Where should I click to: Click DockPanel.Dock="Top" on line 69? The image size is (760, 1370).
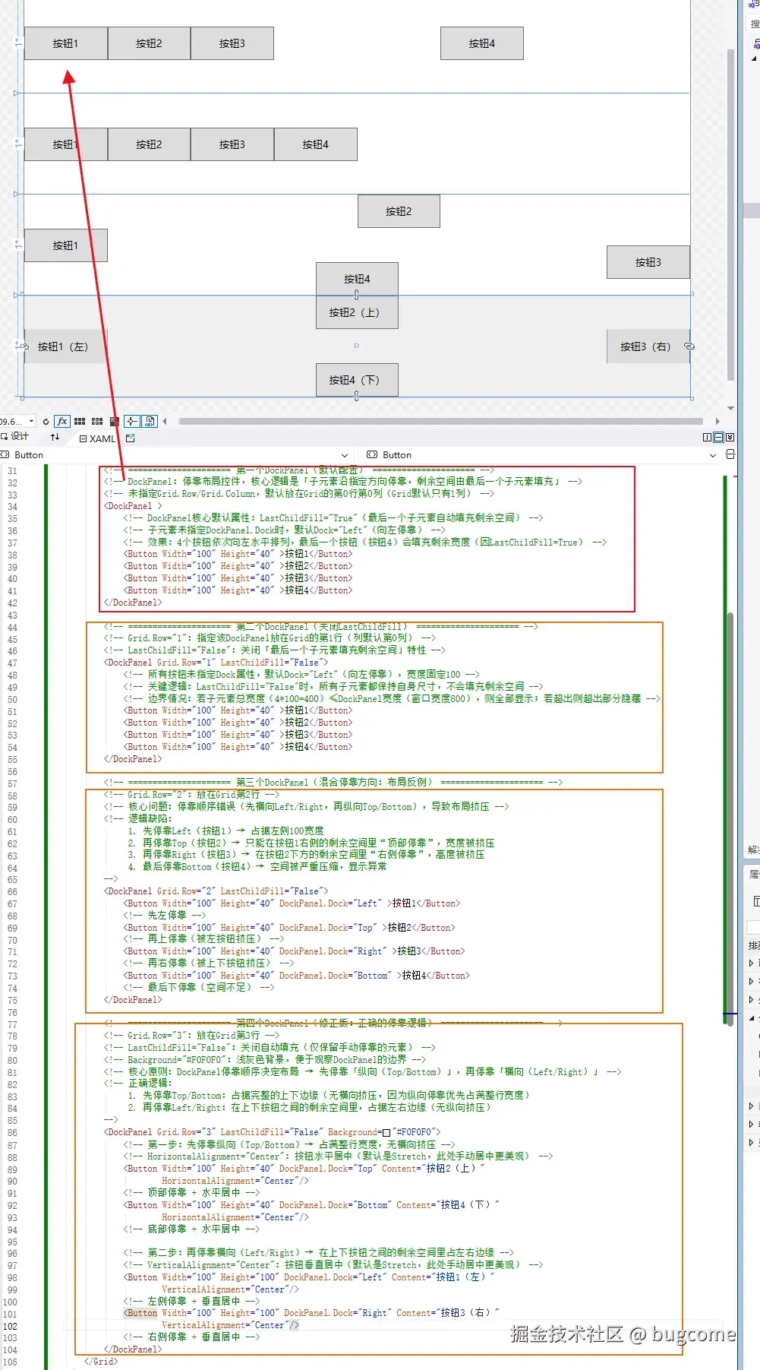coord(328,928)
